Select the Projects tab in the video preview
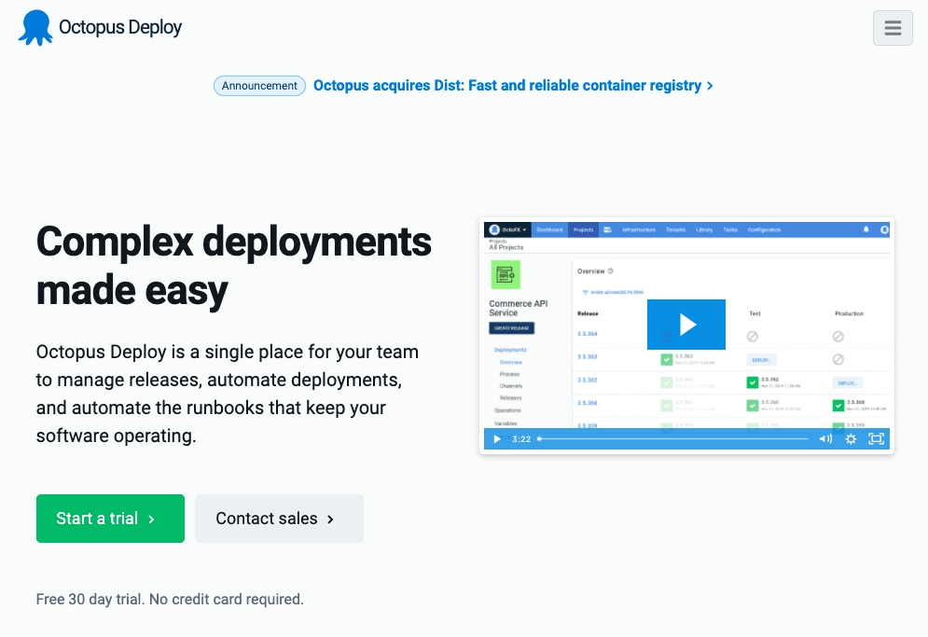928x637 pixels. pyautogui.click(x=584, y=229)
